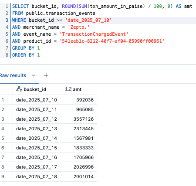Click the product_id UUID string literal

[x=112, y=41]
